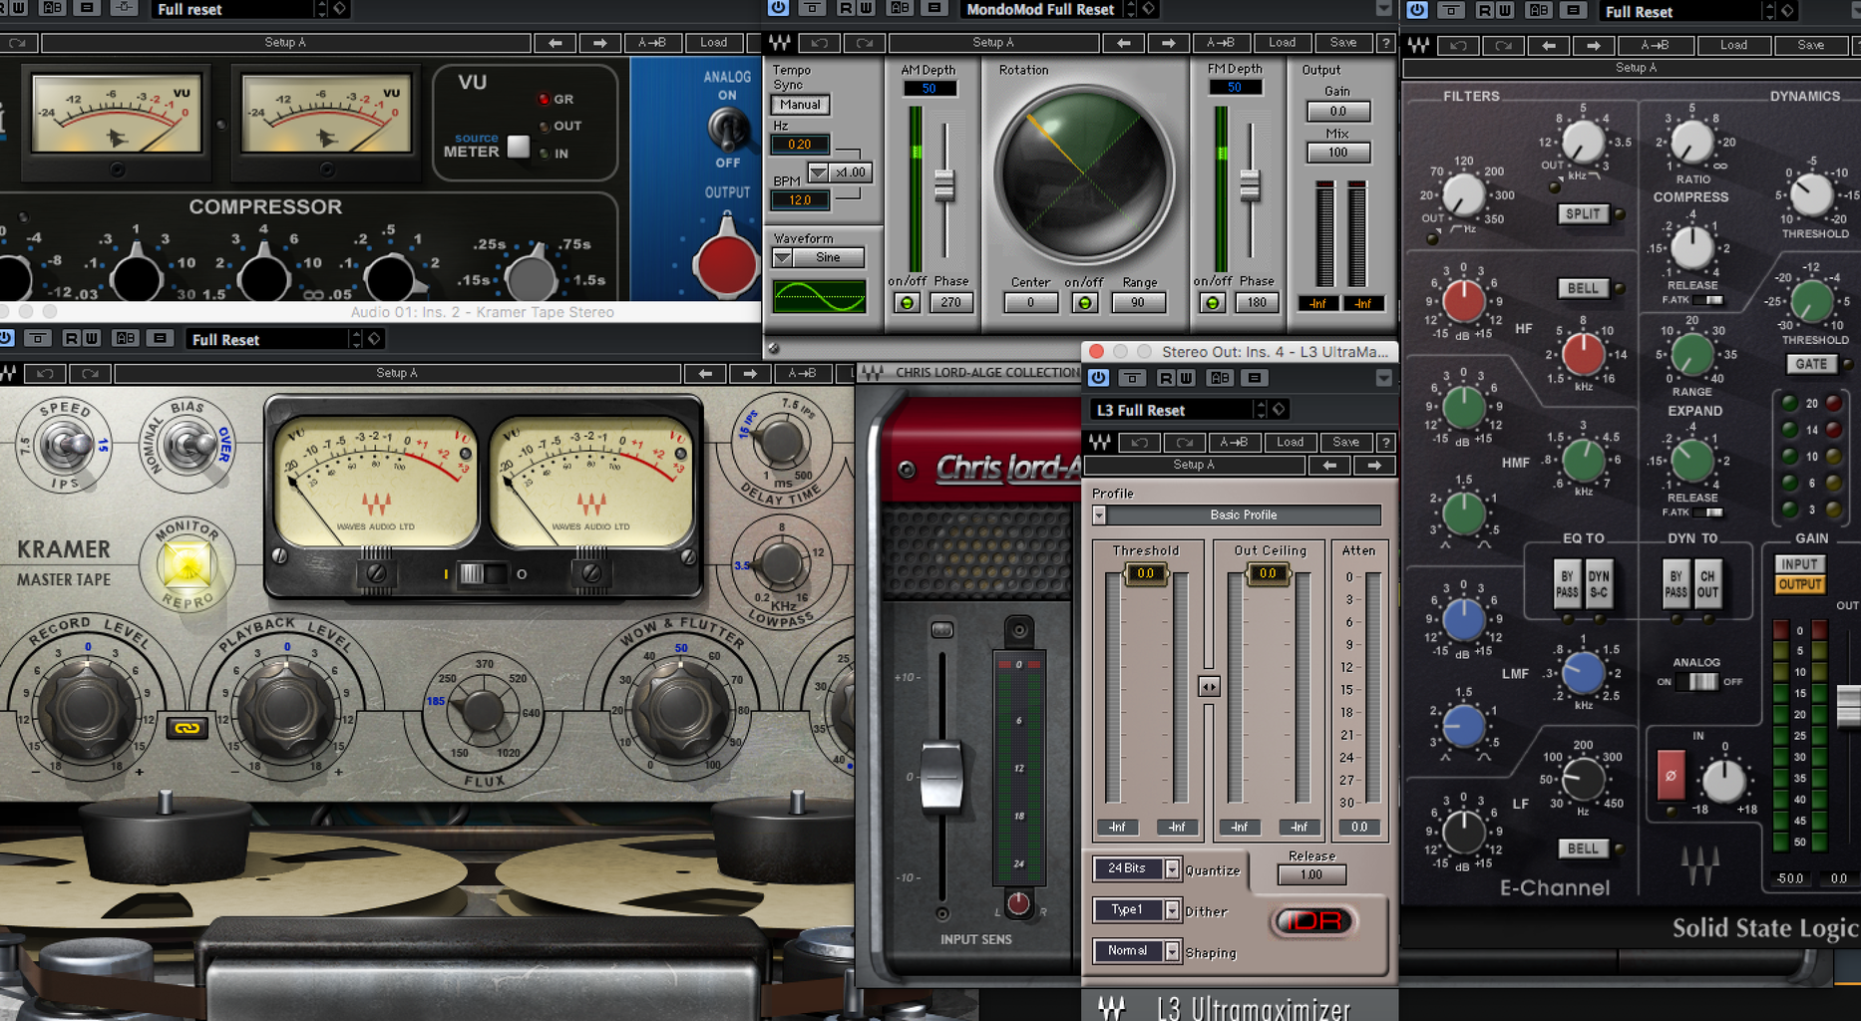Click Hz value field 0.20
The height and width of the screenshot is (1021, 1861).
click(x=800, y=145)
